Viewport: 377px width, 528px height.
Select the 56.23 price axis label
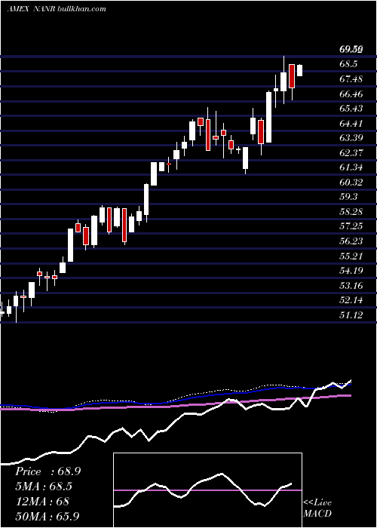pos(351,241)
